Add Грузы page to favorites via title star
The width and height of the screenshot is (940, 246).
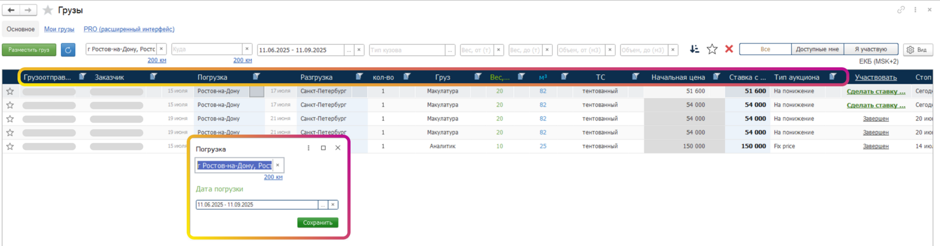coord(48,10)
